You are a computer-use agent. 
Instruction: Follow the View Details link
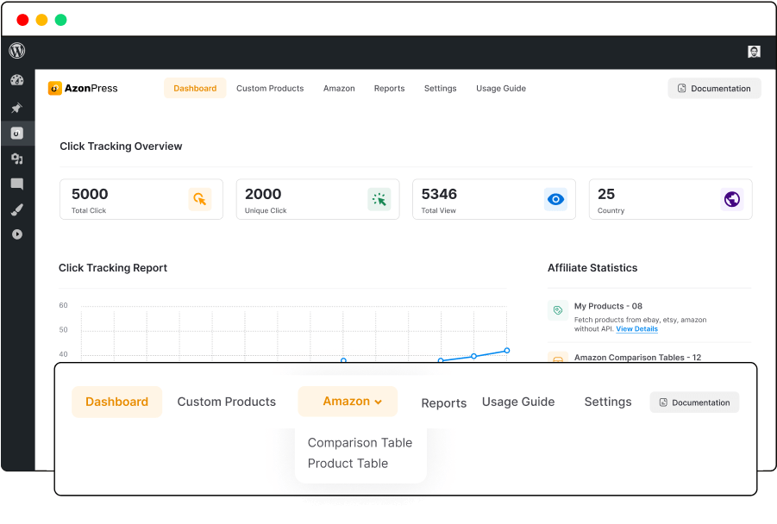tap(636, 329)
